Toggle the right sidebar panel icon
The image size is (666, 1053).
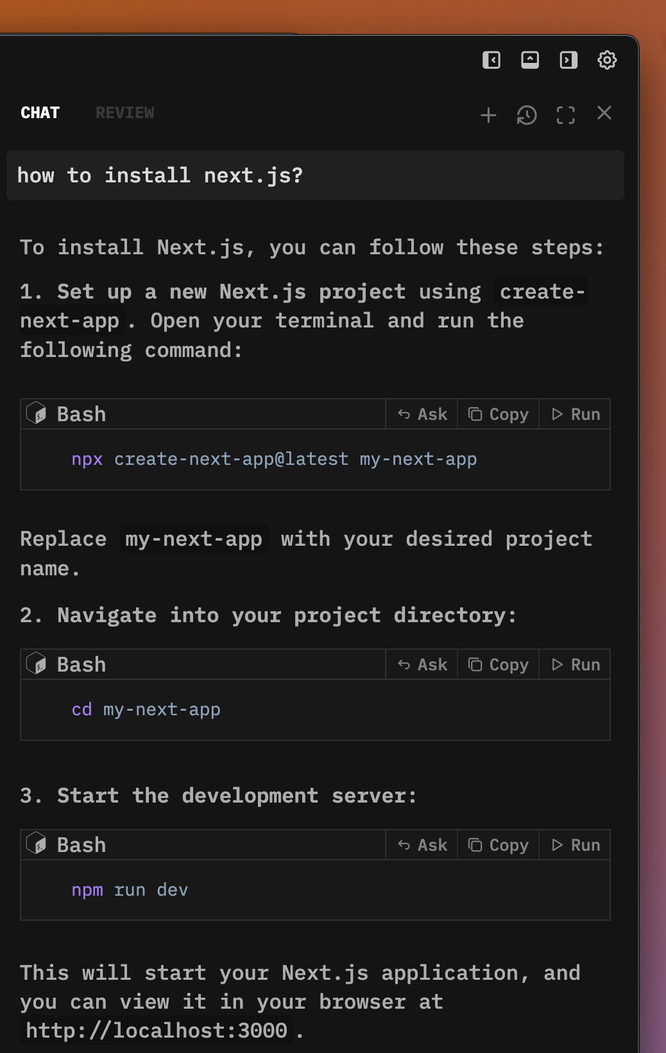[x=568, y=60]
